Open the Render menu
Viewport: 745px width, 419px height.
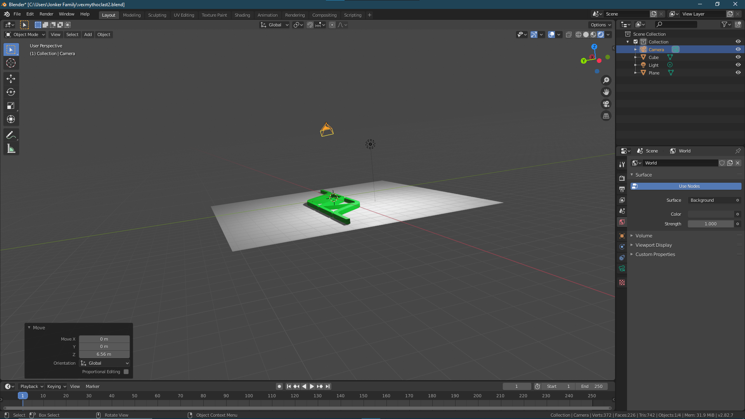[46, 14]
